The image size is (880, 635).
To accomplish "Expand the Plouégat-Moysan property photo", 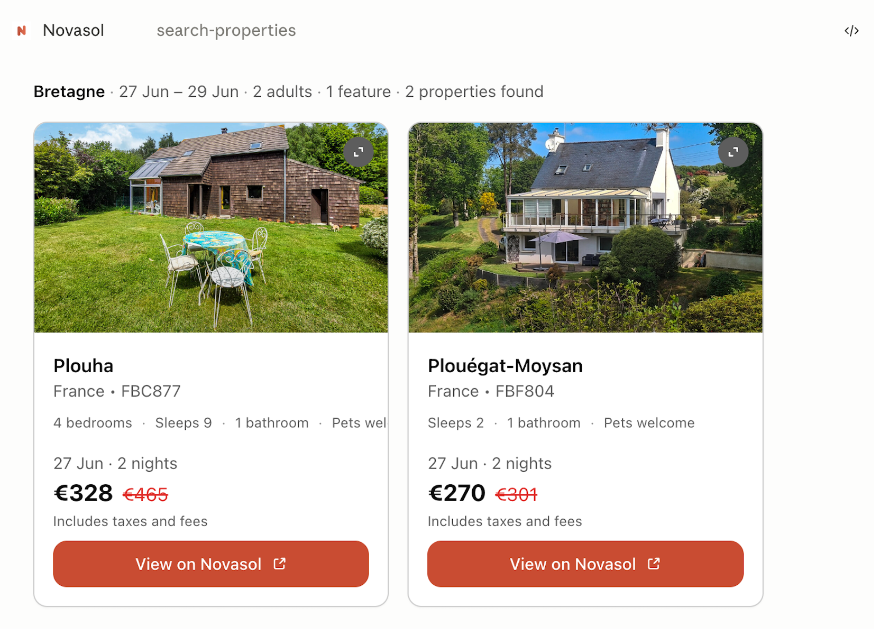I will [733, 152].
